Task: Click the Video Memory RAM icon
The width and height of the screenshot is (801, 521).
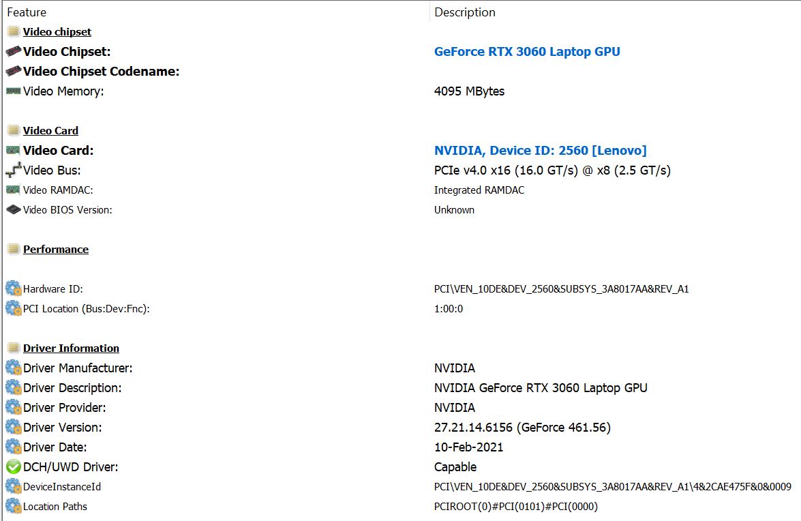Action: (x=13, y=91)
